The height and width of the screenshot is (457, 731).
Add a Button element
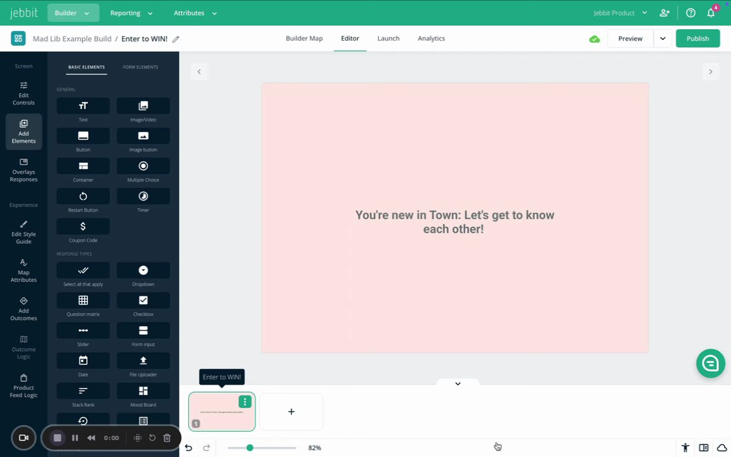pyautogui.click(x=83, y=136)
